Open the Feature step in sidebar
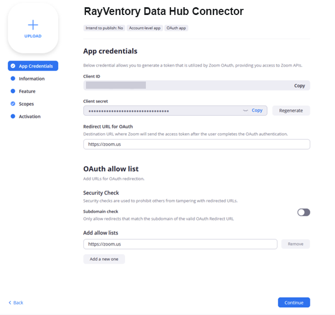This screenshot has width=335, height=315. coord(27,92)
